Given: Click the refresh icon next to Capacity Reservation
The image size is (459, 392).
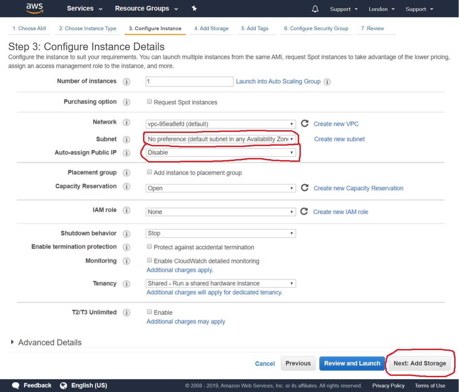Looking at the screenshot, I should 305,188.
